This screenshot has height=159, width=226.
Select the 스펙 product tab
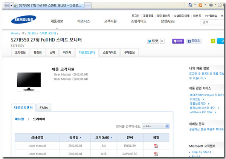coord(52,52)
